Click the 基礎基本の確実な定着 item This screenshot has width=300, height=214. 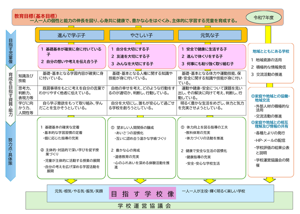point(63,127)
